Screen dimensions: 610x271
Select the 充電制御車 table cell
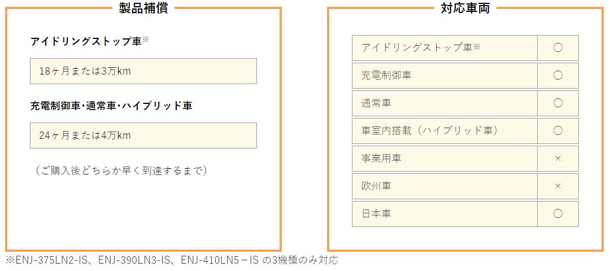[445, 76]
